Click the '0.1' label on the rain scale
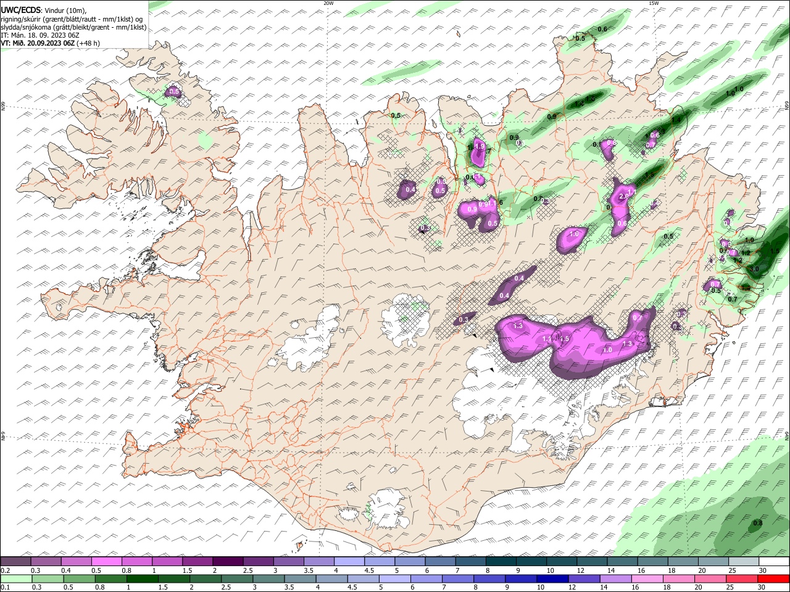 5,588
